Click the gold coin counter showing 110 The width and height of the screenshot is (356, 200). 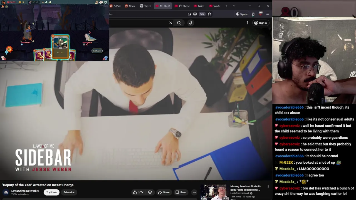[21, 2]
